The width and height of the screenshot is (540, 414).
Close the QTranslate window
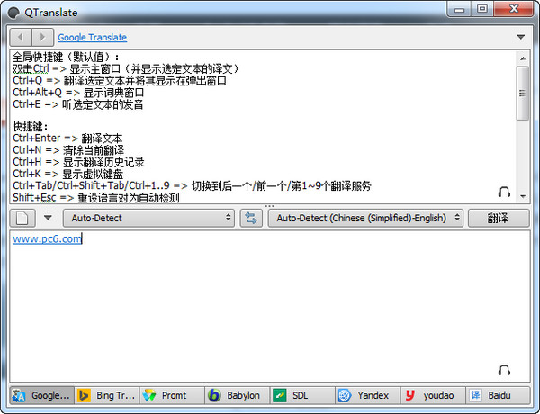514,9
